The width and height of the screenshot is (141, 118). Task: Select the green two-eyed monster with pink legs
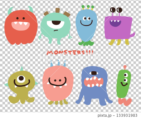tap(124, 86)
